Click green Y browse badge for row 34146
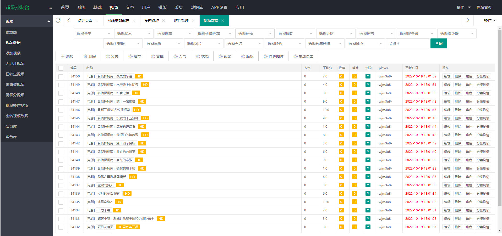Viewport: 502px width, 236px height. tap(368, 110)
